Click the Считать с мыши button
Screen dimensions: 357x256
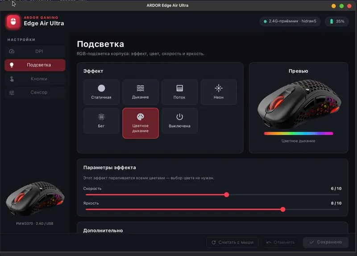click(x=232, y=242)
